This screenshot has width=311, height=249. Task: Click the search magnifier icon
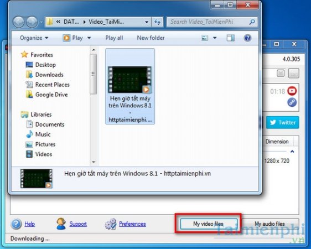coord(252,22)
